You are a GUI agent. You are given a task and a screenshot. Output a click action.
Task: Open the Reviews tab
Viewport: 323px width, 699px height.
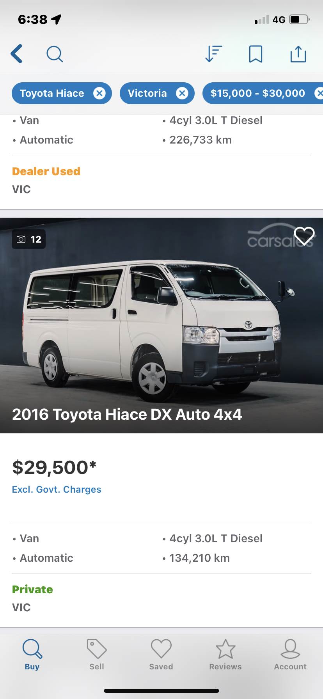pos(225,655)
